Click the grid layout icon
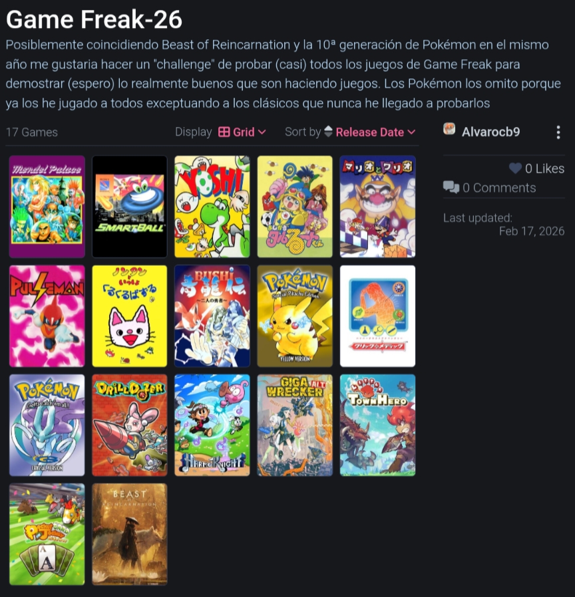This screenshot has height=597, width=575. coord(224,132)
